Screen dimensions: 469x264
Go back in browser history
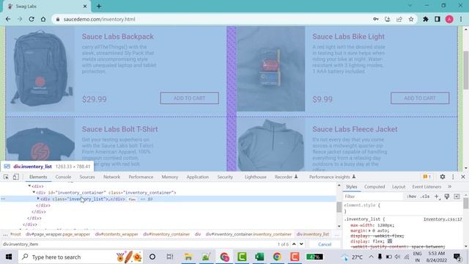click(x=8, y=19)
